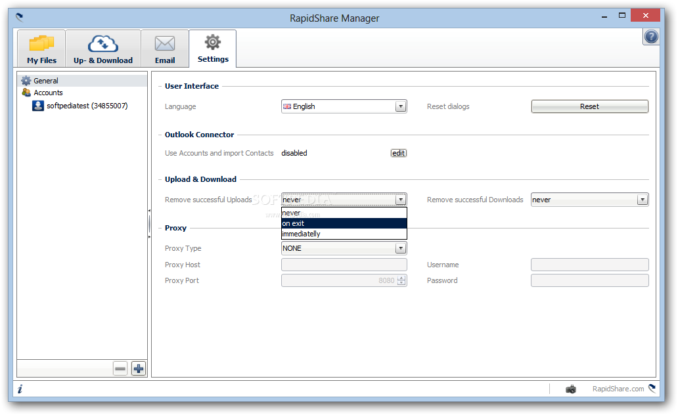Maximize the RapidShare Manager window

[621, 16]
